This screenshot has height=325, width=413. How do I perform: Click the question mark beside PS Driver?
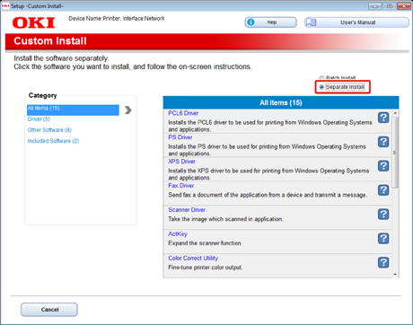point(383,142)
